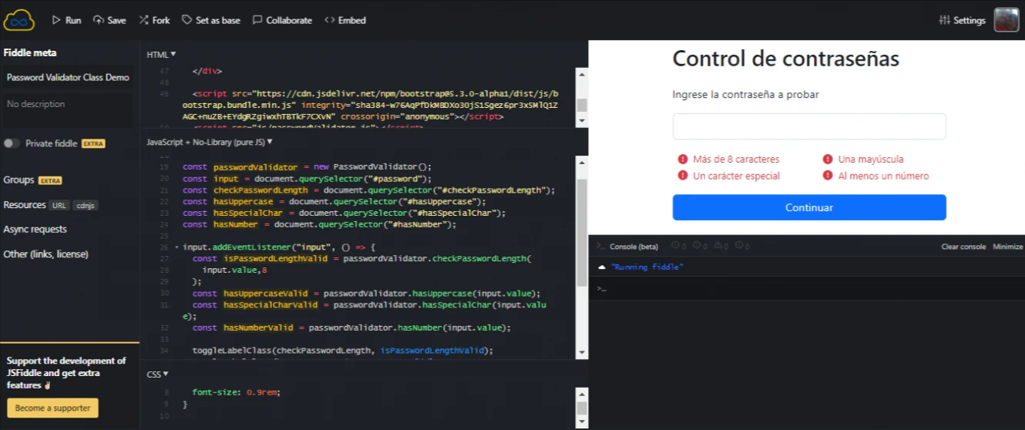The image size is (1025, 430).
Task: Click the Al menos un número label
Action: (883, 176)
